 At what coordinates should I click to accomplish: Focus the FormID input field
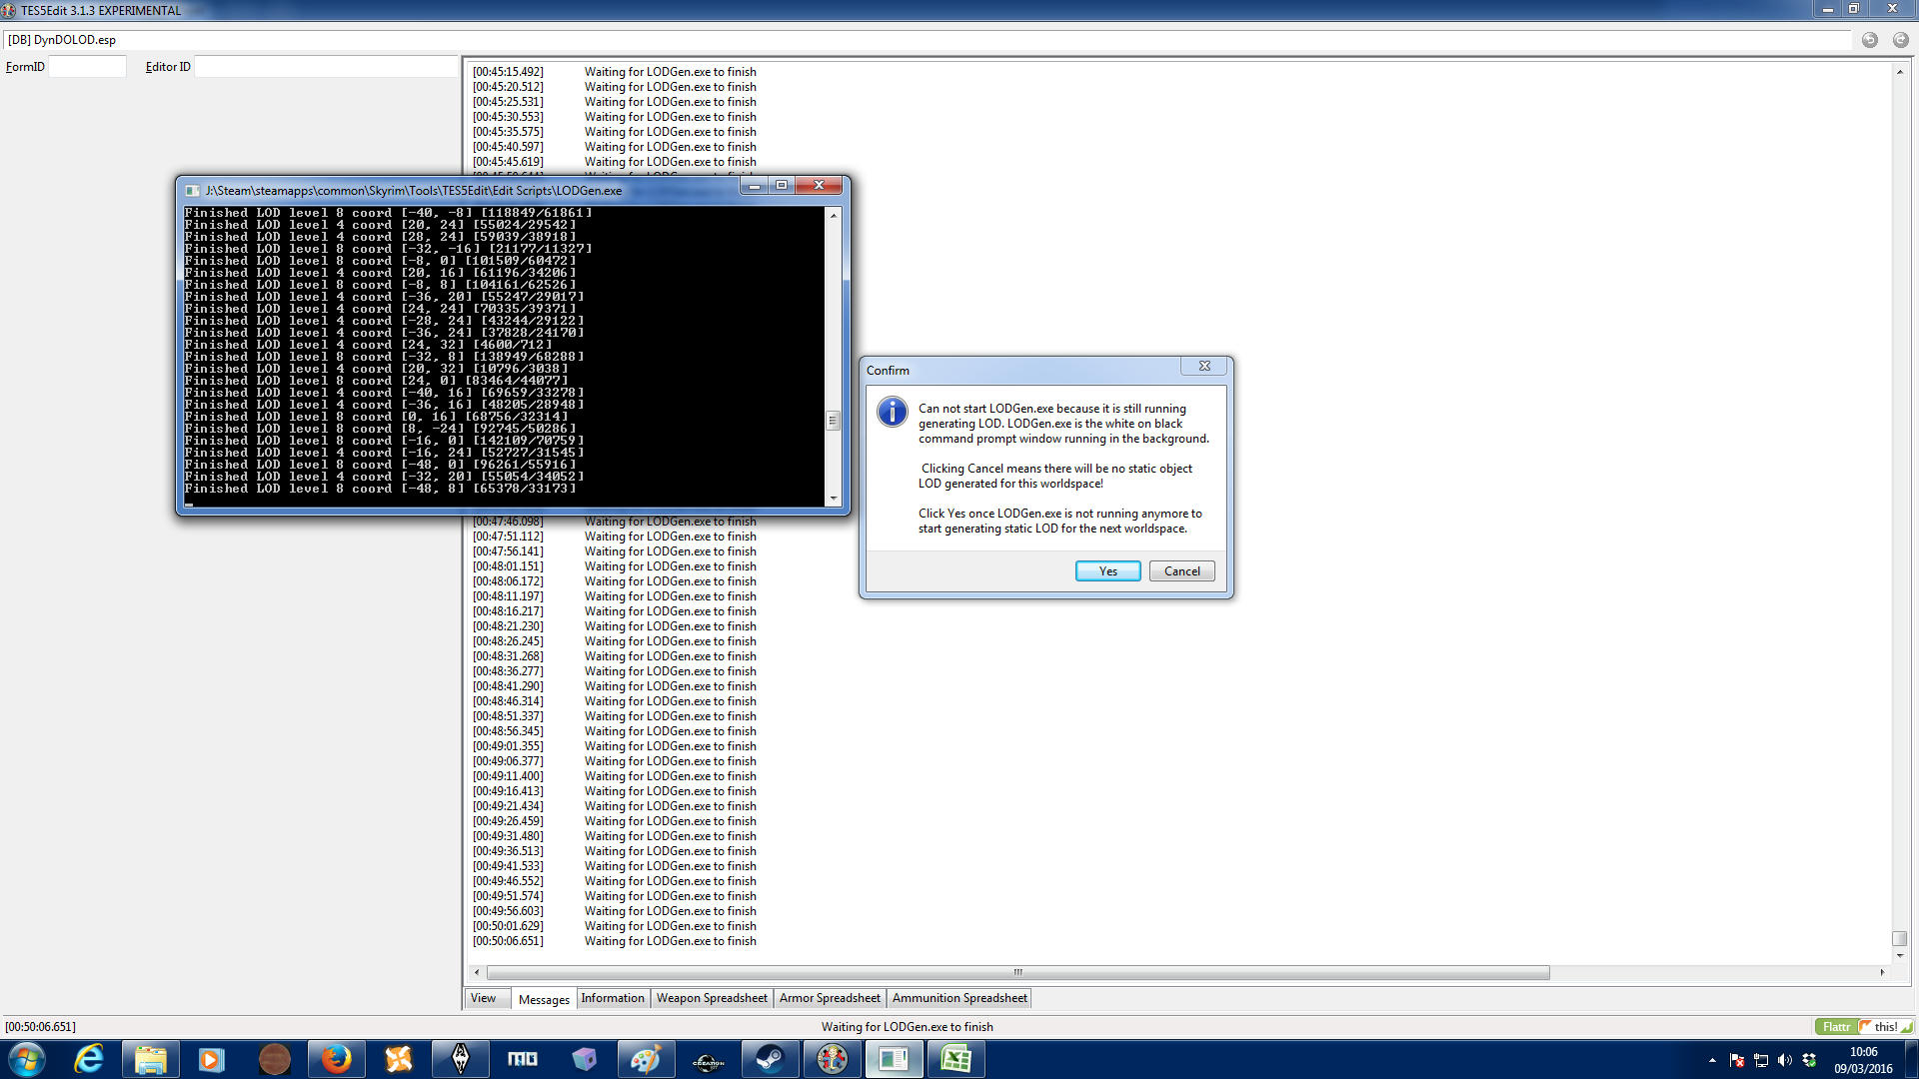click(x=87, y=67)
